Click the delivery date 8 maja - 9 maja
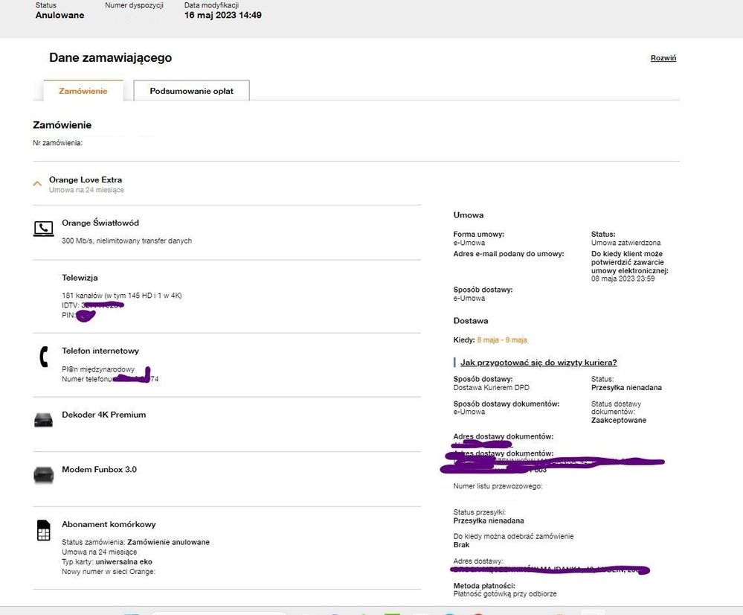This screenshot has width=743, height=615. (501, 340)
